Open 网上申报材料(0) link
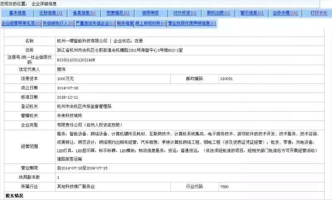332x200 pixels. 151,23
